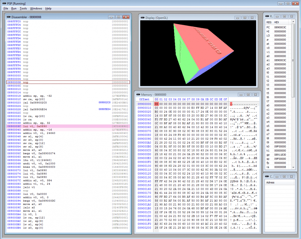The width and height of the screenshot is (301, 239).
Task: Open the File menu
Action: 6,9
